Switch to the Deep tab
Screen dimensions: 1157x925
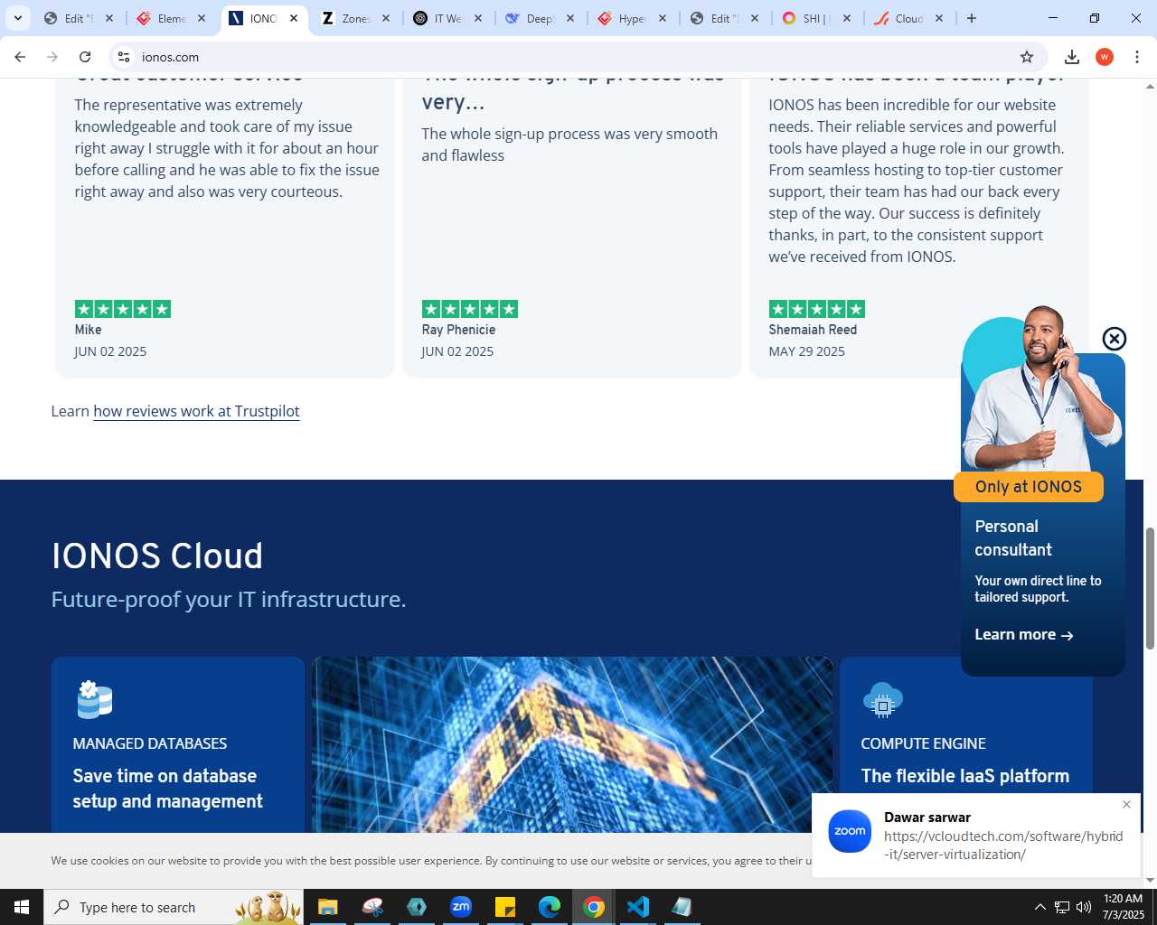tap(541, 18)
